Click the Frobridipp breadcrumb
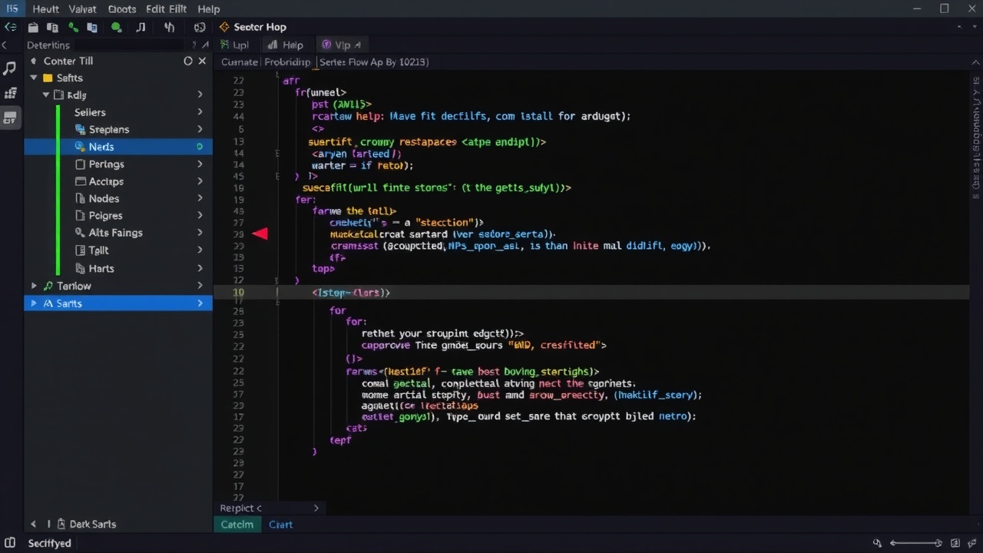Viewport: 983px width, 553px height. (x=288, y=62)
